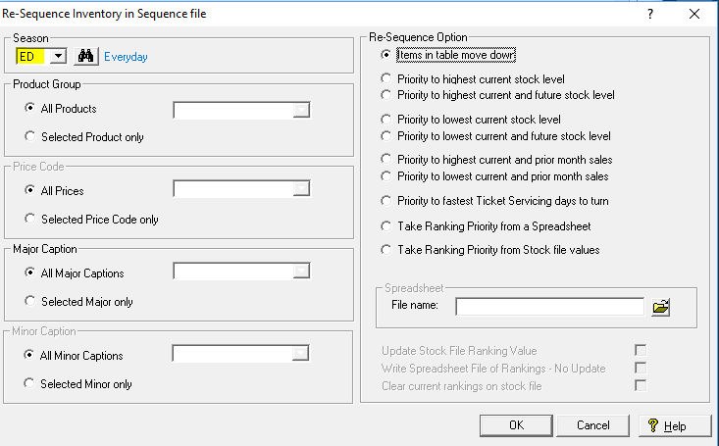This screenshot has width=719, height=446.
Task: Tick Write Spreadsheet File of Rankings checkbox
Action: tap(641, 368)
